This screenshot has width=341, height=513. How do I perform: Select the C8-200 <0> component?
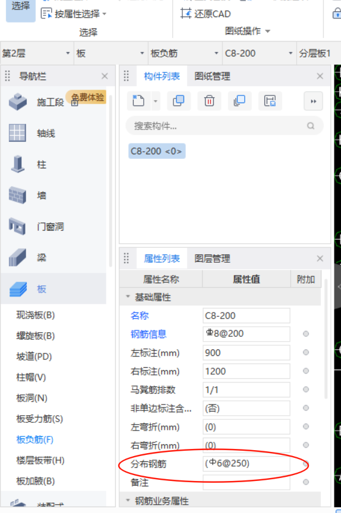point(157,151)
